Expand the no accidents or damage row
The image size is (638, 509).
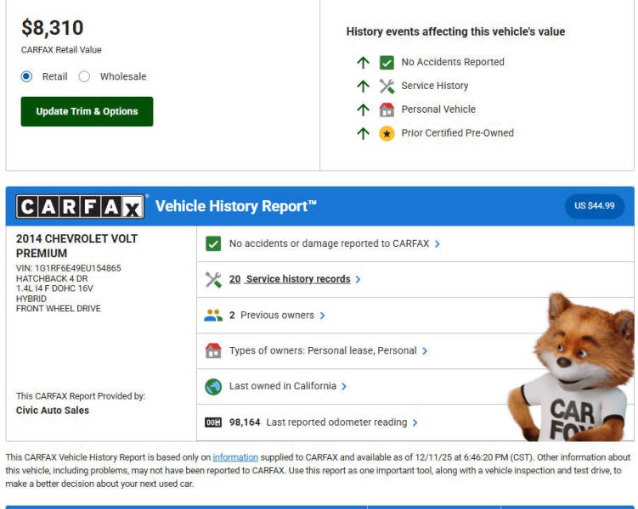click(438, 243)
